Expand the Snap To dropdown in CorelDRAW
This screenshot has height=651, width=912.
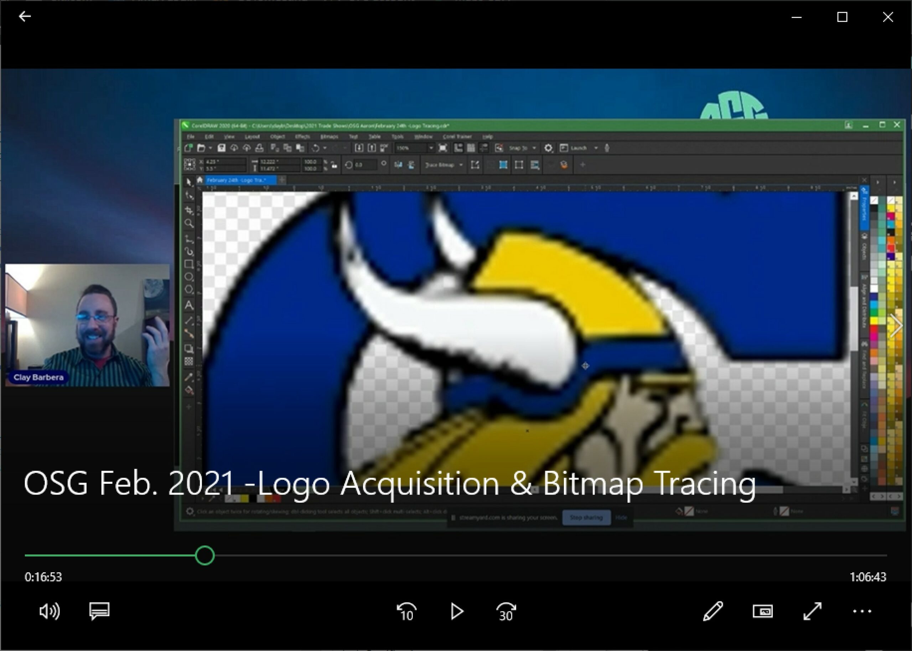point(534,148)
